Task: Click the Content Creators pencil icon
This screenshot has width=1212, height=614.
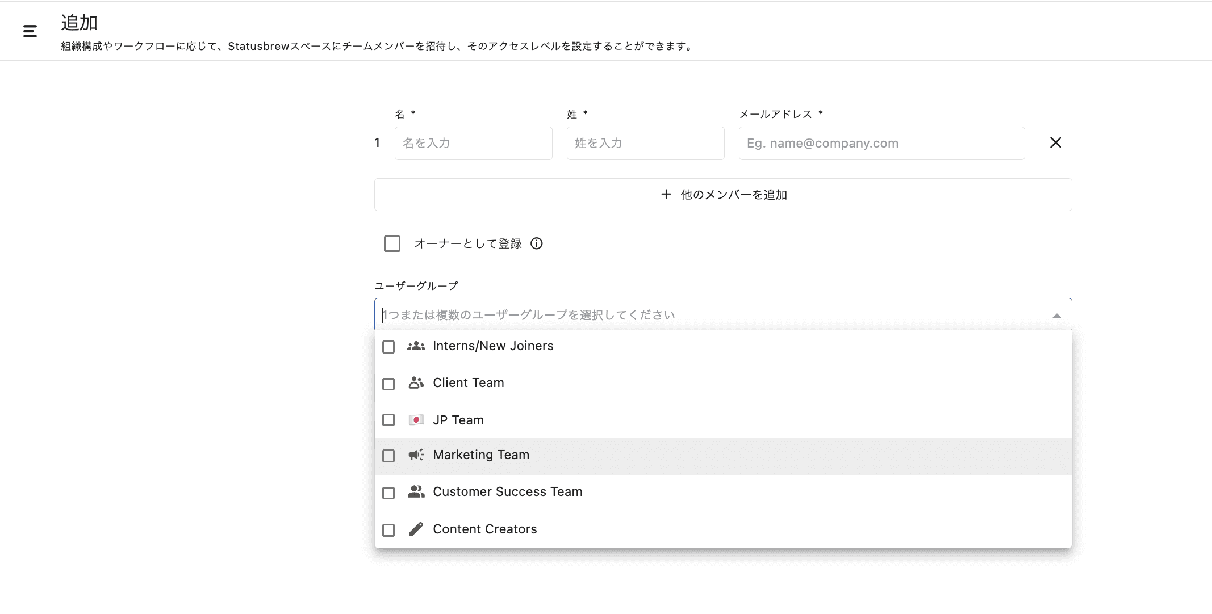Action: [416, 529]
